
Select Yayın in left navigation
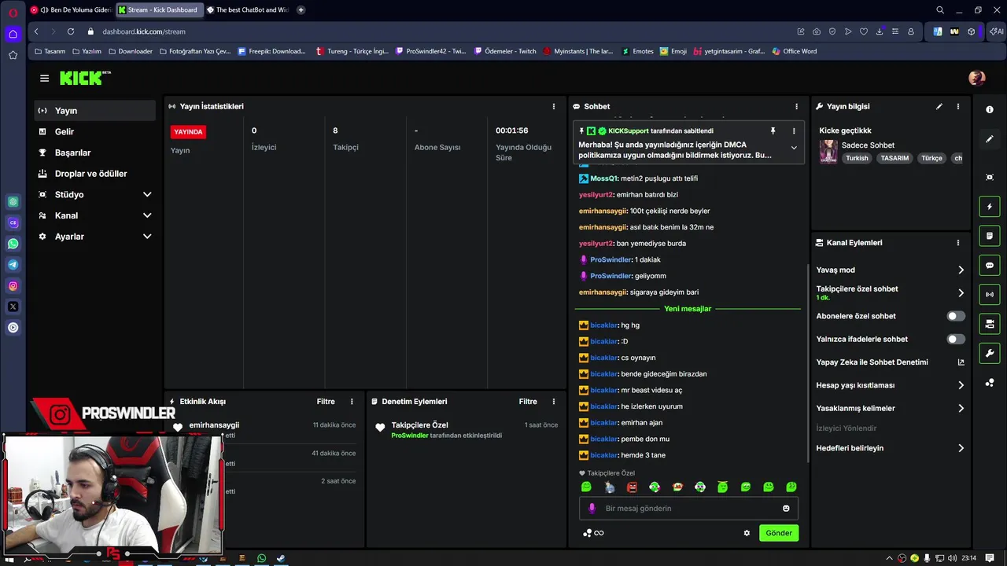[x=95, y=111]
